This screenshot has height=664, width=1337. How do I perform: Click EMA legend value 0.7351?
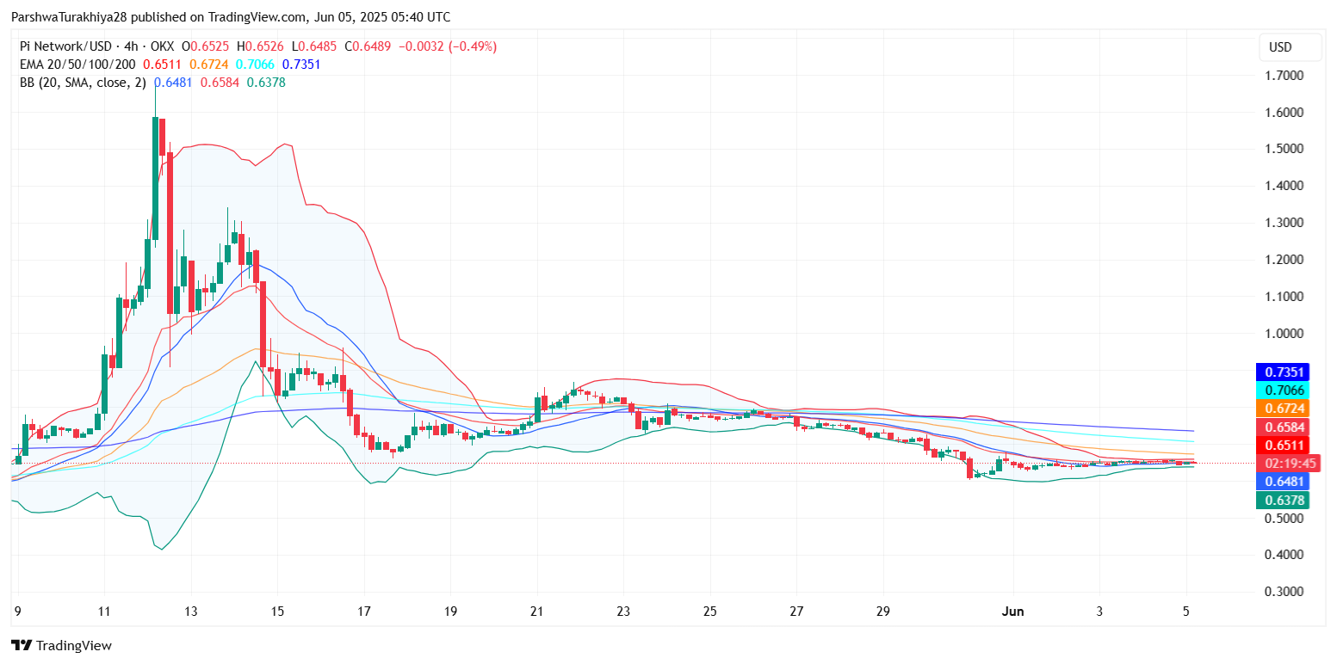click(301, 65)
